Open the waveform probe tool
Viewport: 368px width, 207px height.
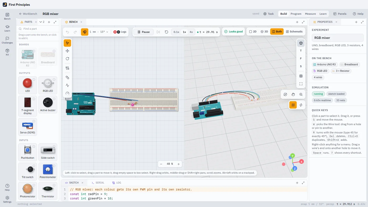pos(67,85)
